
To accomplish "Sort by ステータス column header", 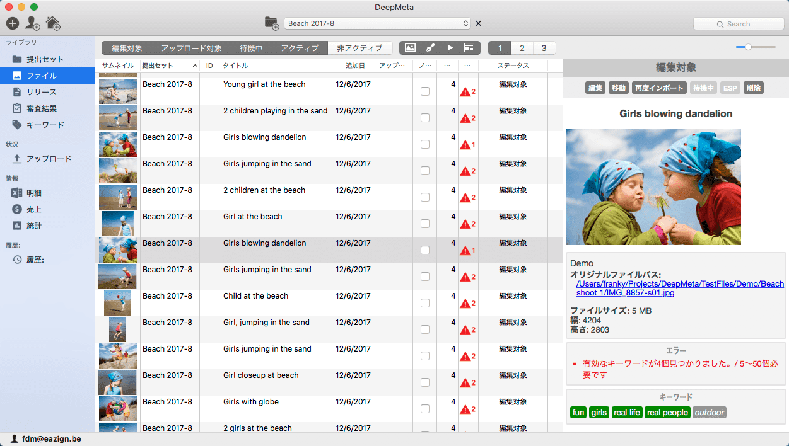I will point(513,66).
